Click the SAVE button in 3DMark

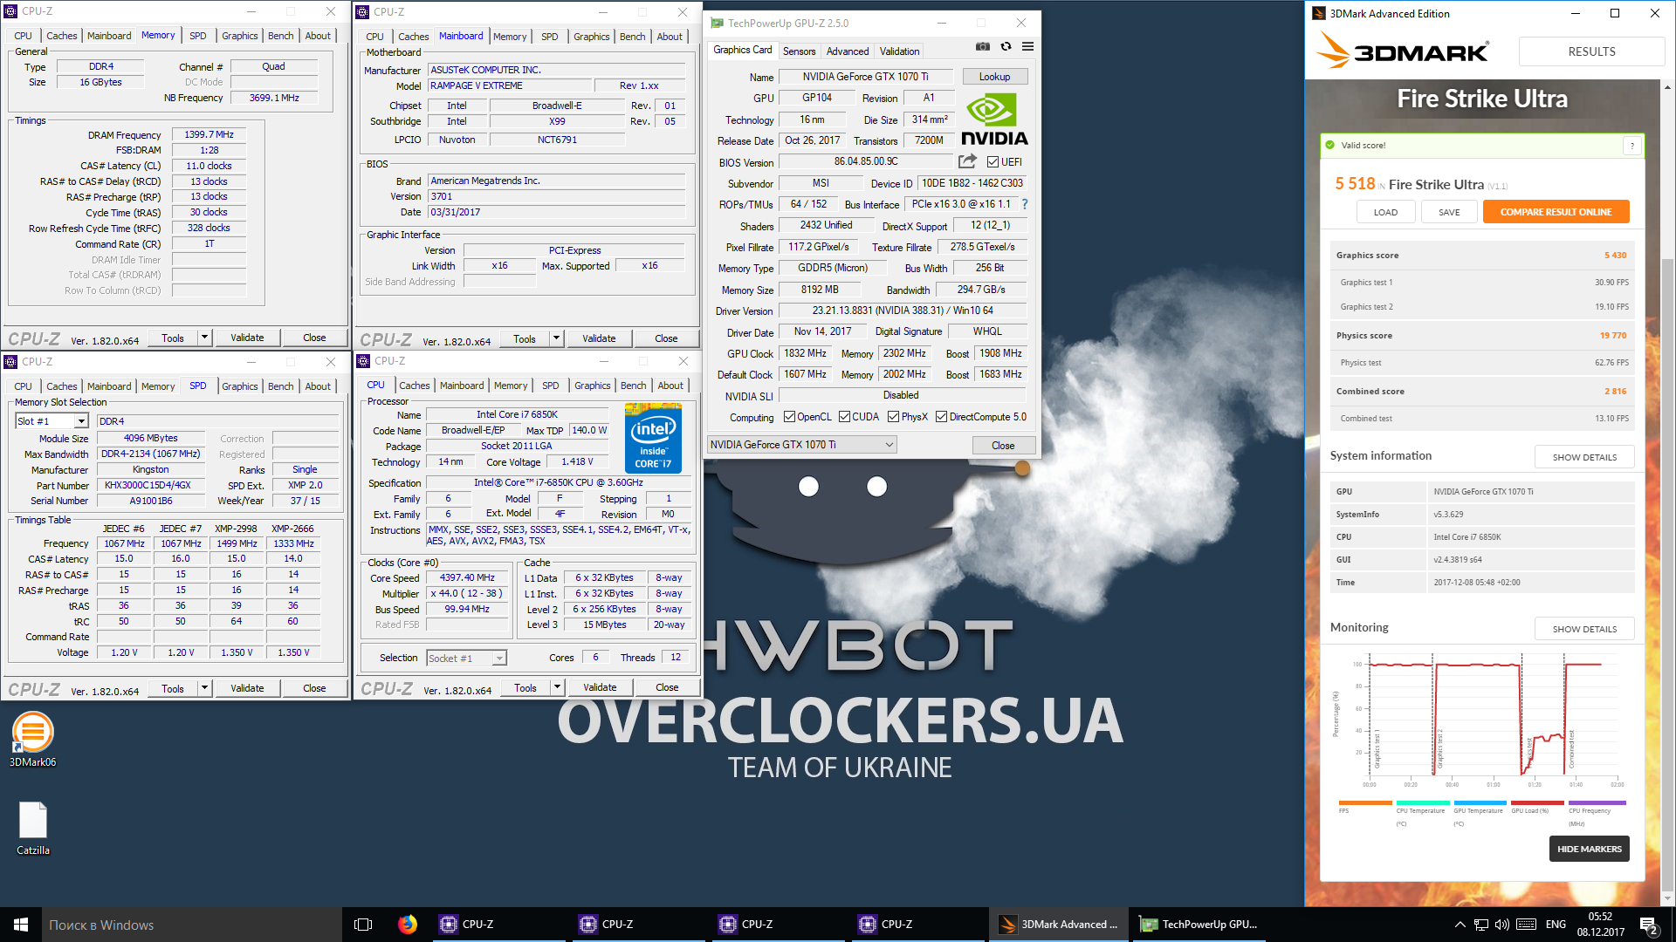1449,212
